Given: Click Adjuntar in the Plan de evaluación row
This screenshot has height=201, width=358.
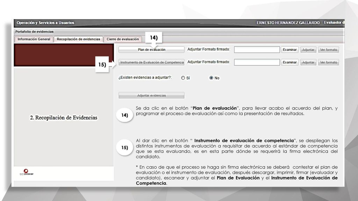Looking at the screenshot, I should (308, 50).
